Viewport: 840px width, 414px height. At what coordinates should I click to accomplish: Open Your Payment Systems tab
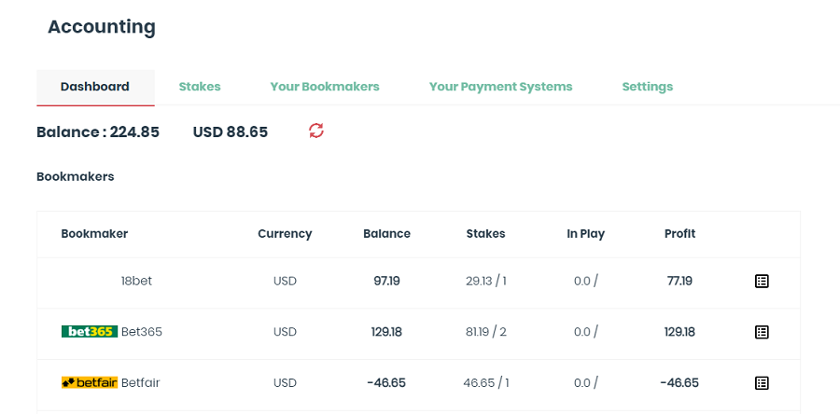click(500, 87)
